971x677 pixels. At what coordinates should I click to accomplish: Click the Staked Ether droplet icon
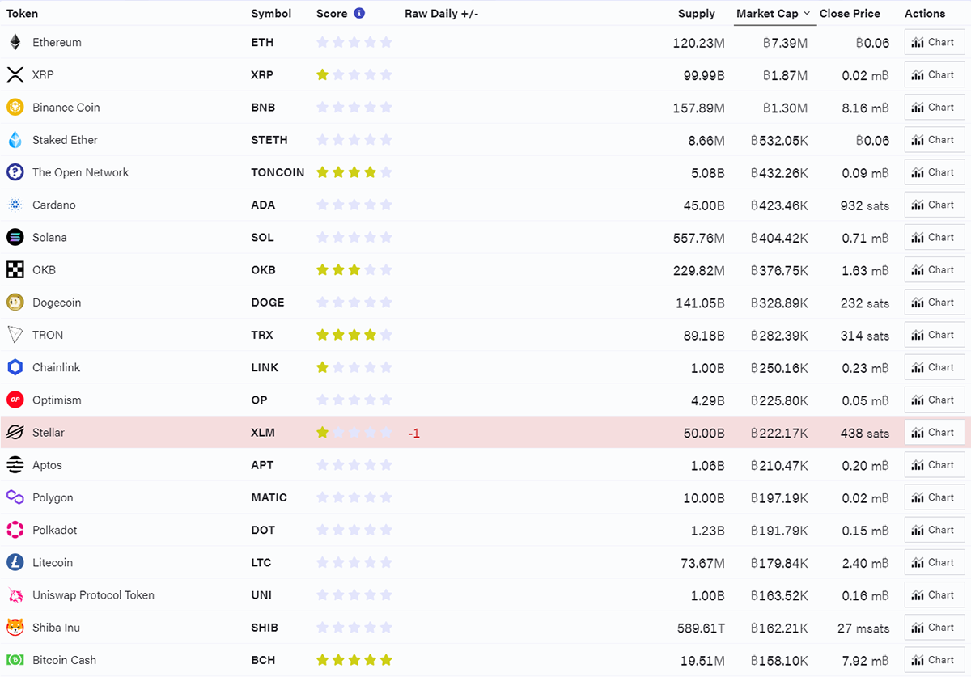pos(15,140)
